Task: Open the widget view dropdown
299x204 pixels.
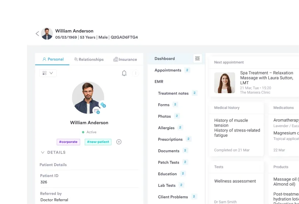Action: 48,73
